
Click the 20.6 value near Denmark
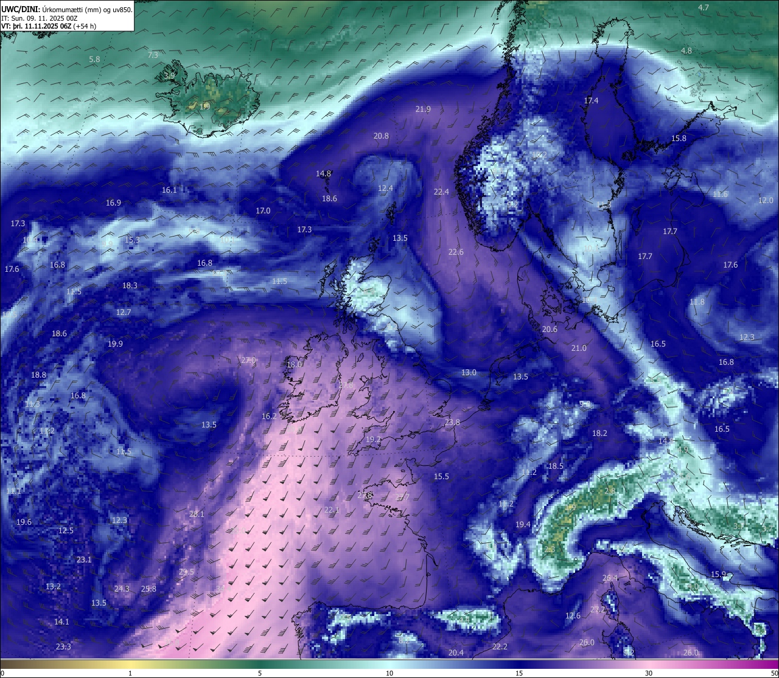(x=550, y=330)
